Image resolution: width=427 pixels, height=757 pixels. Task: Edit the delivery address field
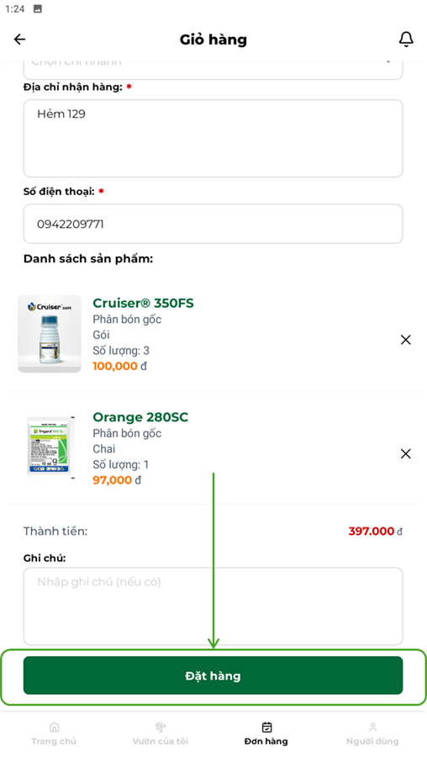point(213,139)
